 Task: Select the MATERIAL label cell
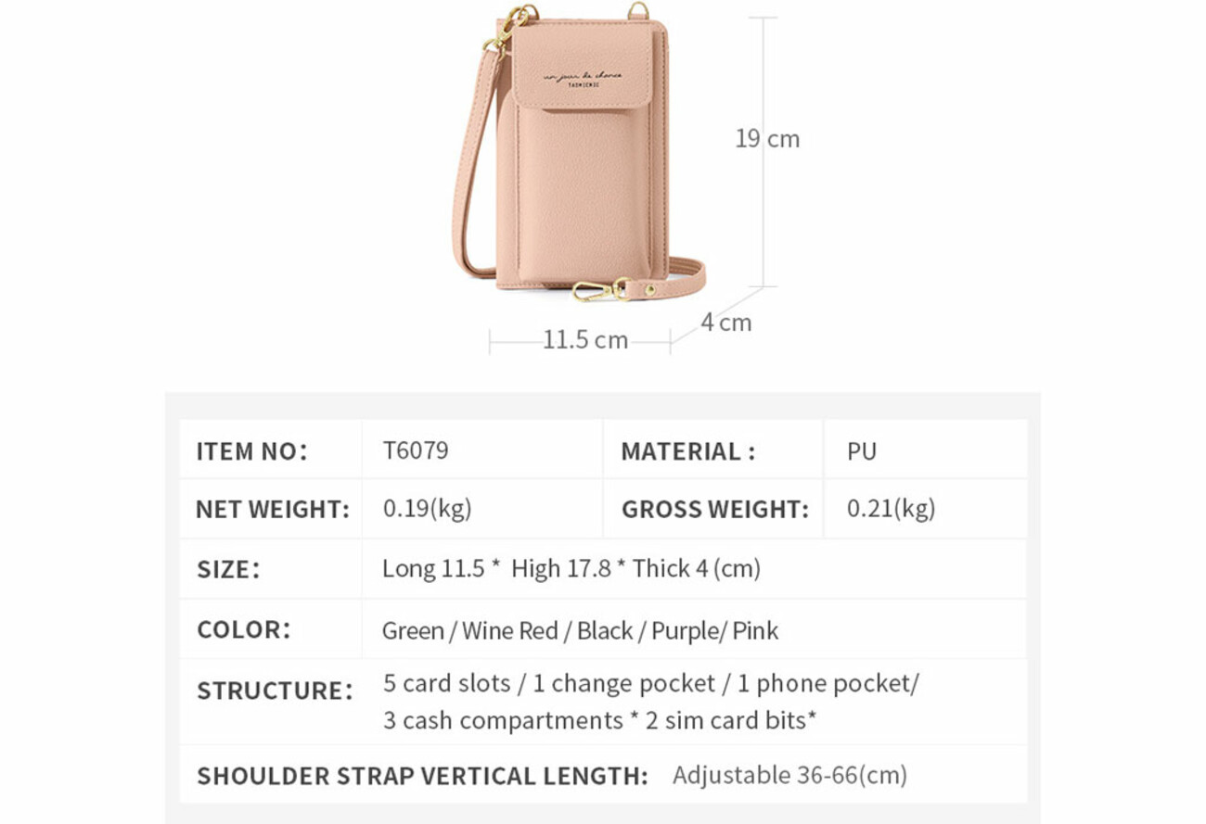[x=712, y=450]
